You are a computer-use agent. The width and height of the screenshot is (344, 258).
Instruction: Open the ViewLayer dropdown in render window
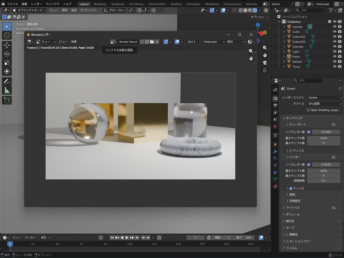[214, 42]
